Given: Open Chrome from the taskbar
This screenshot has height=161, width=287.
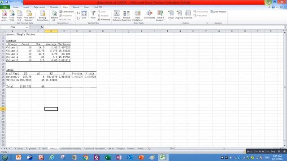Looking at the screenshot, I should tap(86, 157).
